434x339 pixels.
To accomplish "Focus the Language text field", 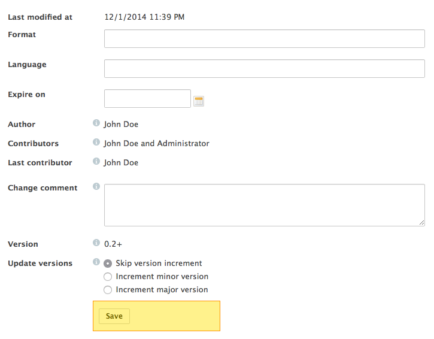I will pyautogui.click(x=265, y=68).
